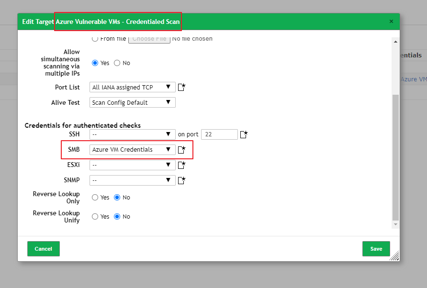427x288 pixels.
Task: Open the SSH credential dropdown
Action: click(132, 134)
